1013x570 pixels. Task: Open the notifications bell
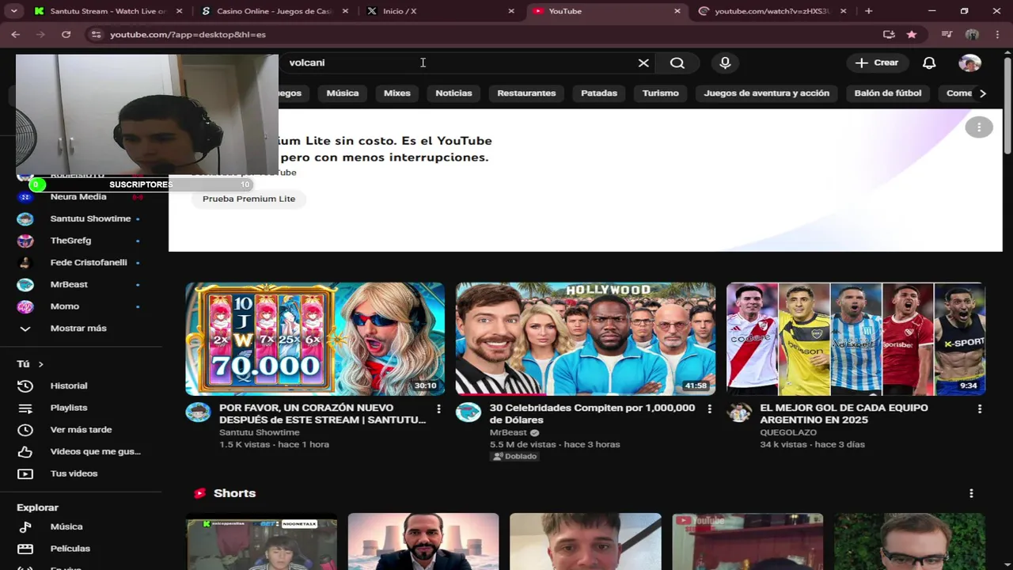click(929, 63)
